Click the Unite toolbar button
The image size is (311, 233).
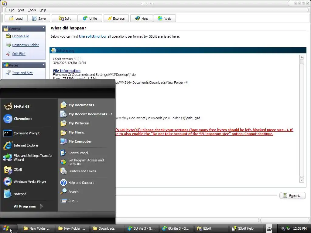(90, 19)
